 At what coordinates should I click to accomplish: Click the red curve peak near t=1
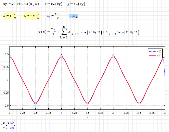pyautogui.click(x=61, y=57)
